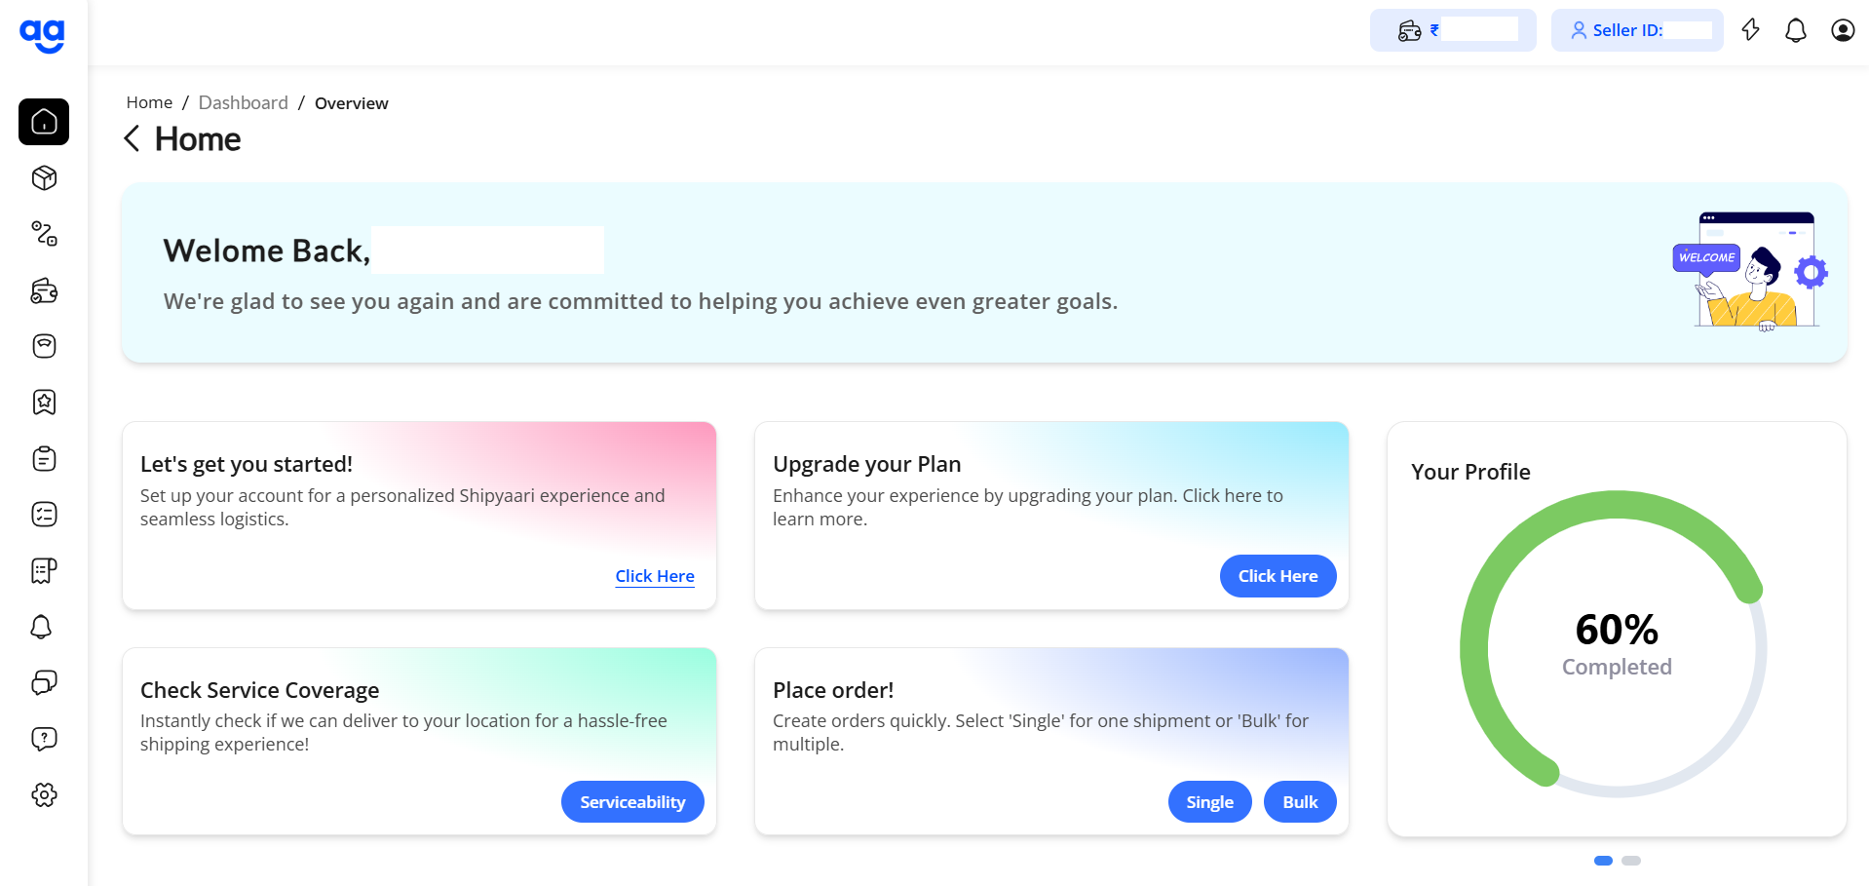The height and width of the screenshot is (886, 1869).
Task: Go back using the arrow beside Home
Action: 132,138
